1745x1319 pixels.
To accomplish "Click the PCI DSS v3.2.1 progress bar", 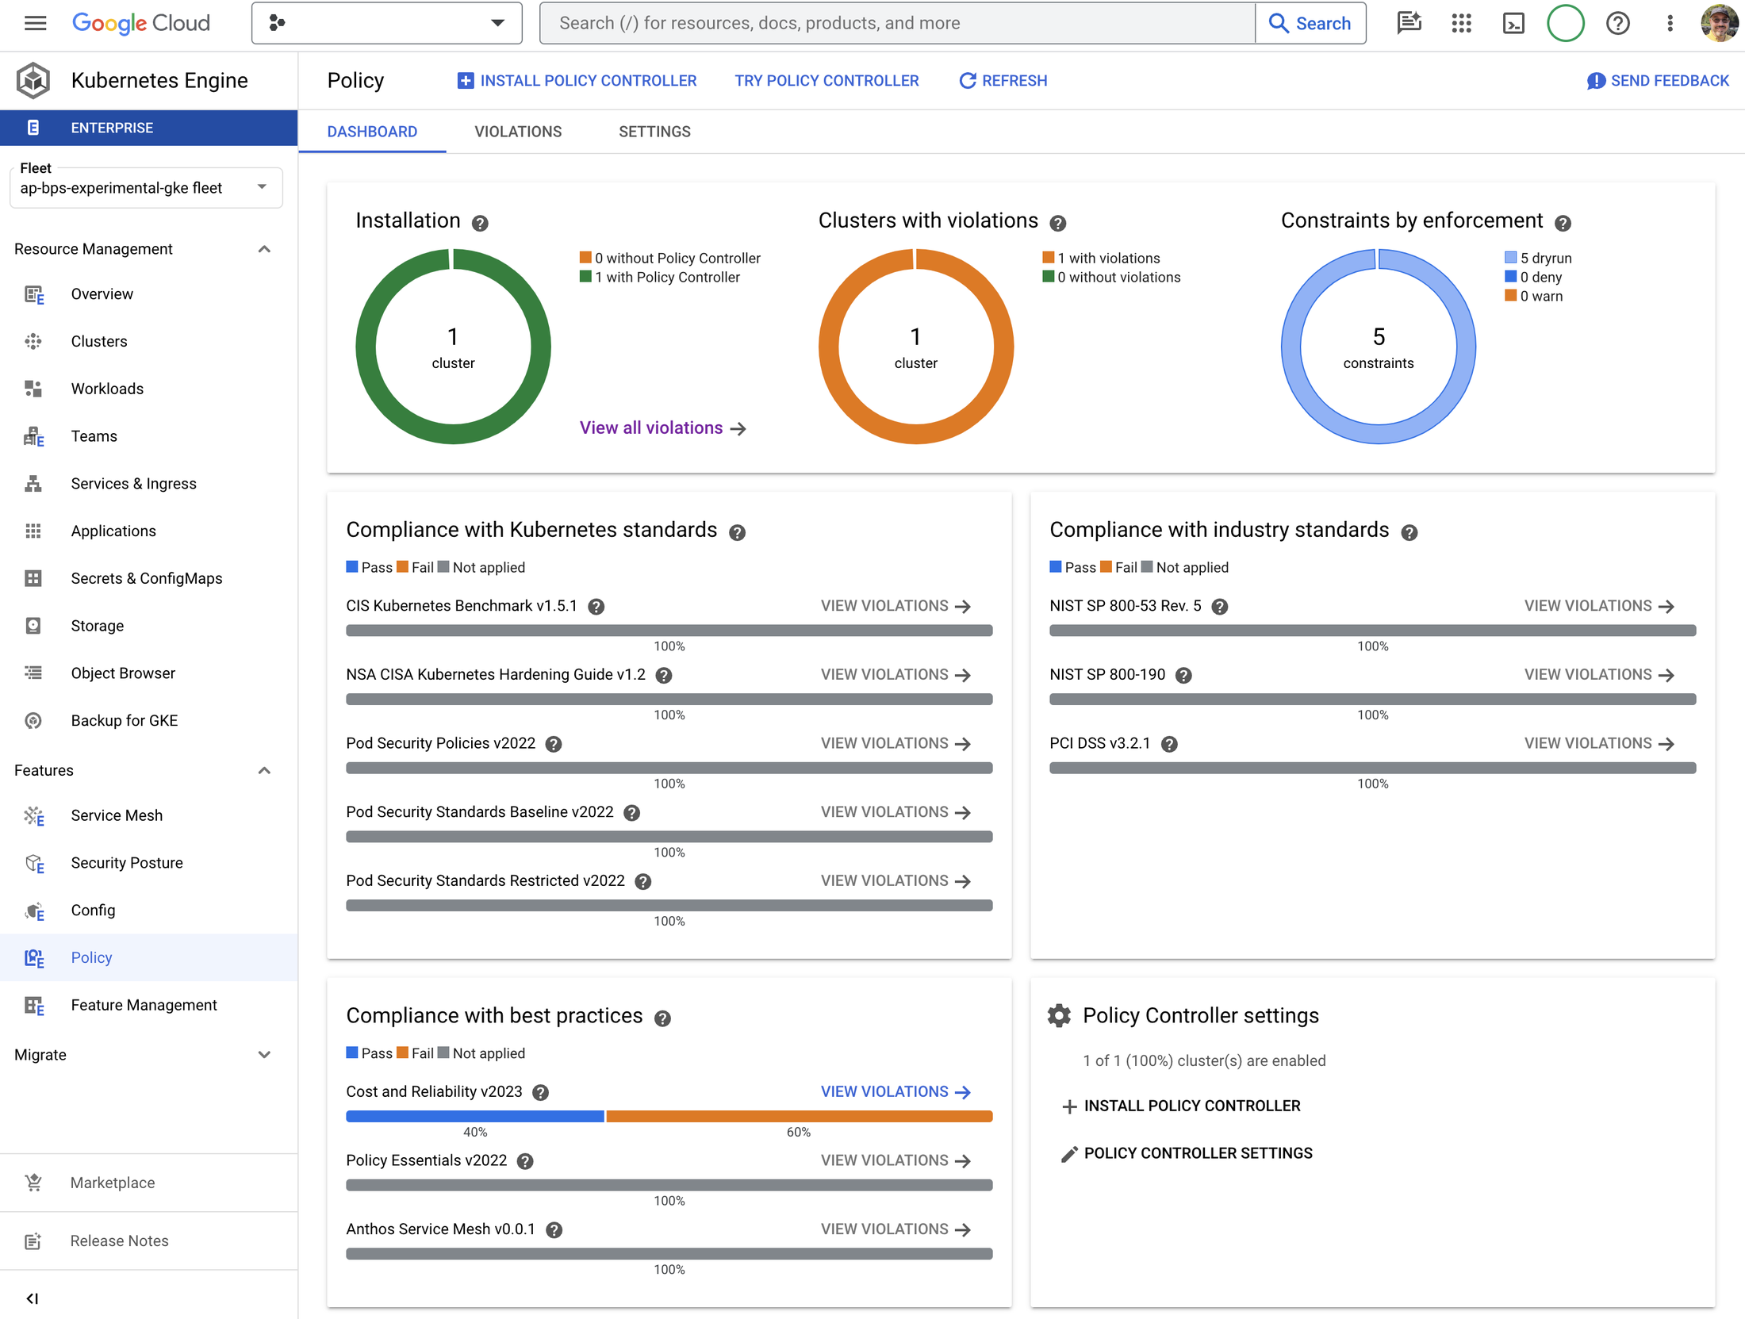I will pos(1373,769).
